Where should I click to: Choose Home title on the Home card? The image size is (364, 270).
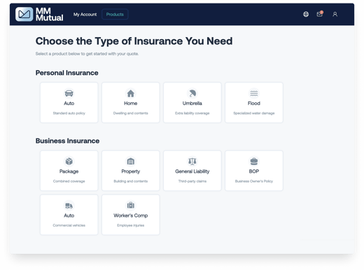point(131,104)
